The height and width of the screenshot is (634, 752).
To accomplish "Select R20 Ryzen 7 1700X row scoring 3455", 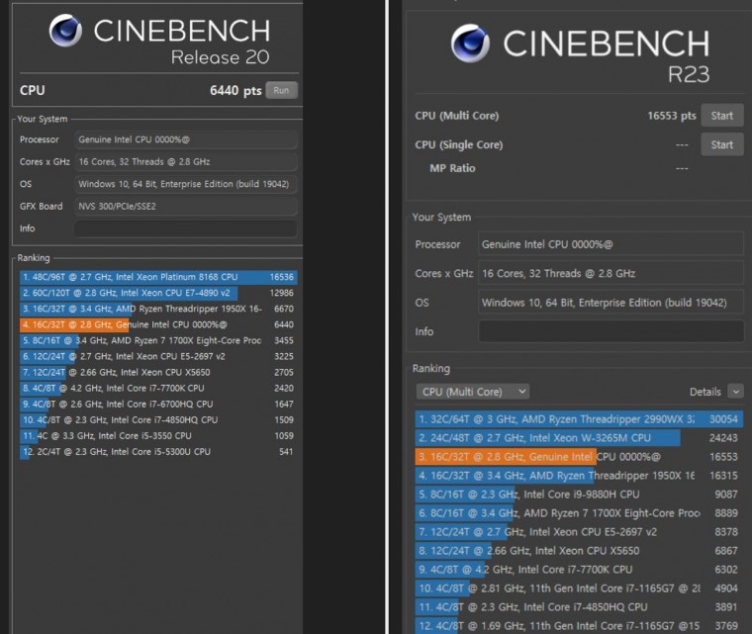I will tap(158, 340).
